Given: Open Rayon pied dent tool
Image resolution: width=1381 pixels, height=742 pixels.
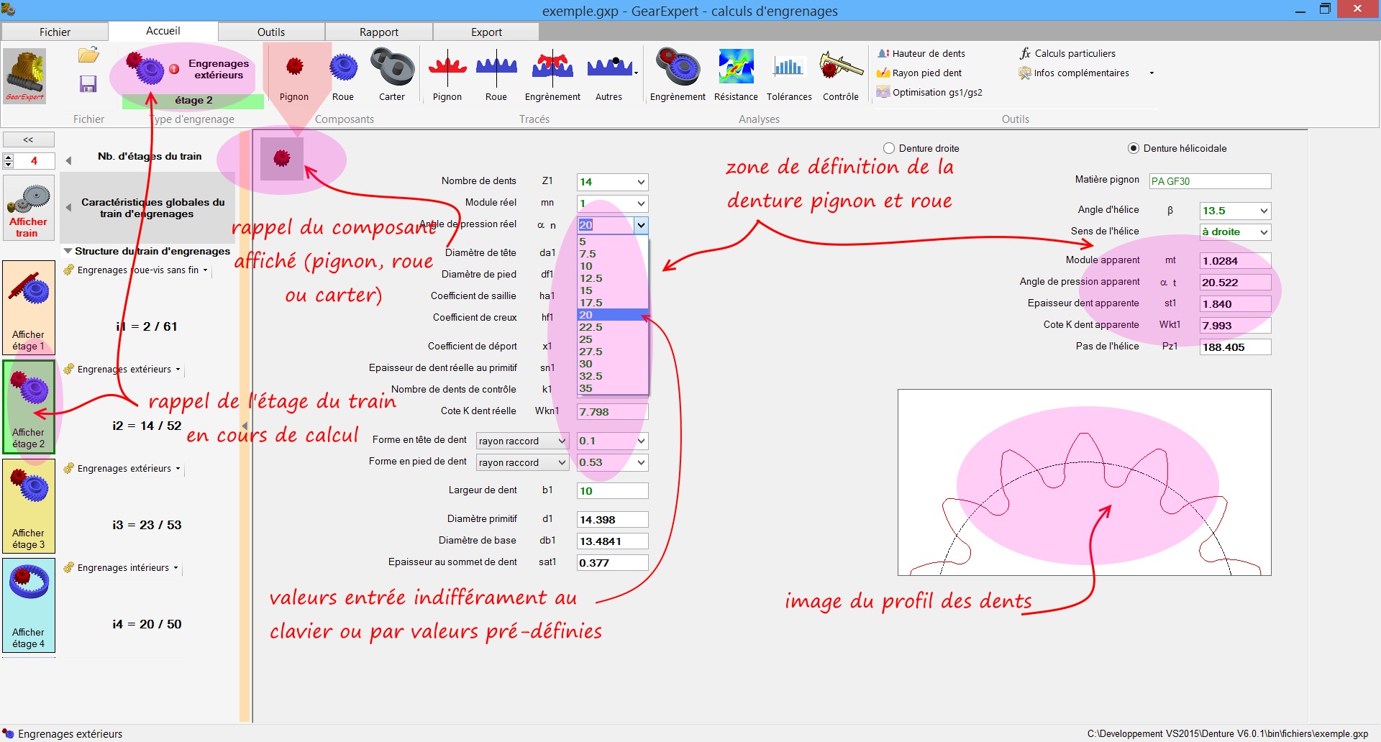Looking at the screenshot, I should [919, 73].
